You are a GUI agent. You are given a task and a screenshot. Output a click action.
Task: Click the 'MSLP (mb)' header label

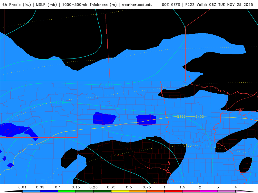46,5
